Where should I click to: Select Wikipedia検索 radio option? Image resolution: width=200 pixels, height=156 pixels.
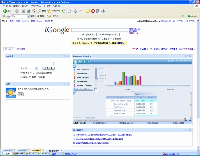pos(37,73)
